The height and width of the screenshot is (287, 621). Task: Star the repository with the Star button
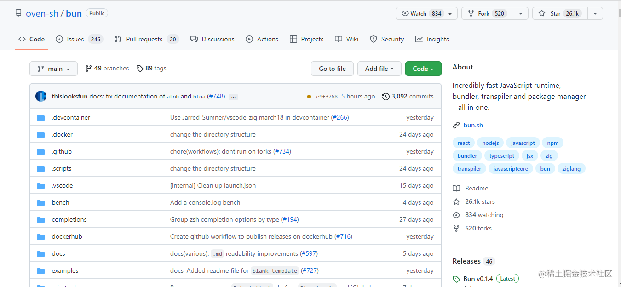(x=560, y=13)
